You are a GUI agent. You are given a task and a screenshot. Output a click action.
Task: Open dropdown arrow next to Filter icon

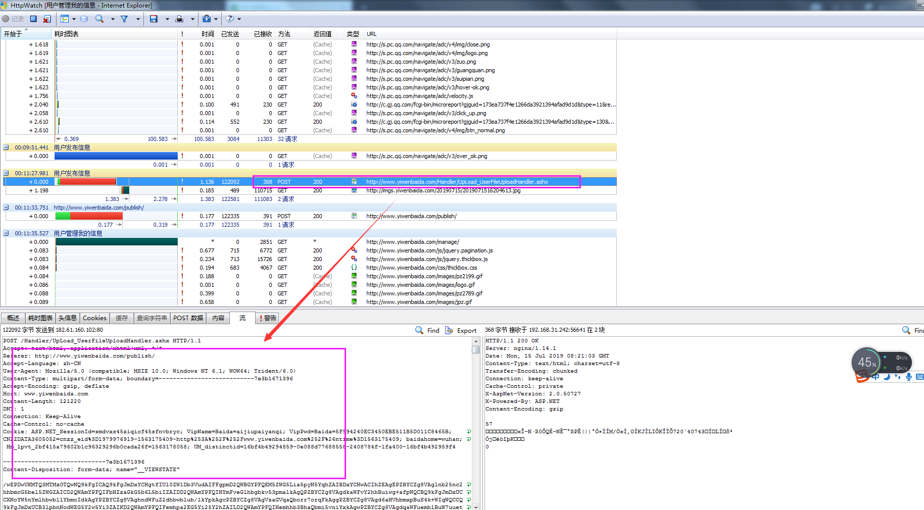[x=138, y=19]
